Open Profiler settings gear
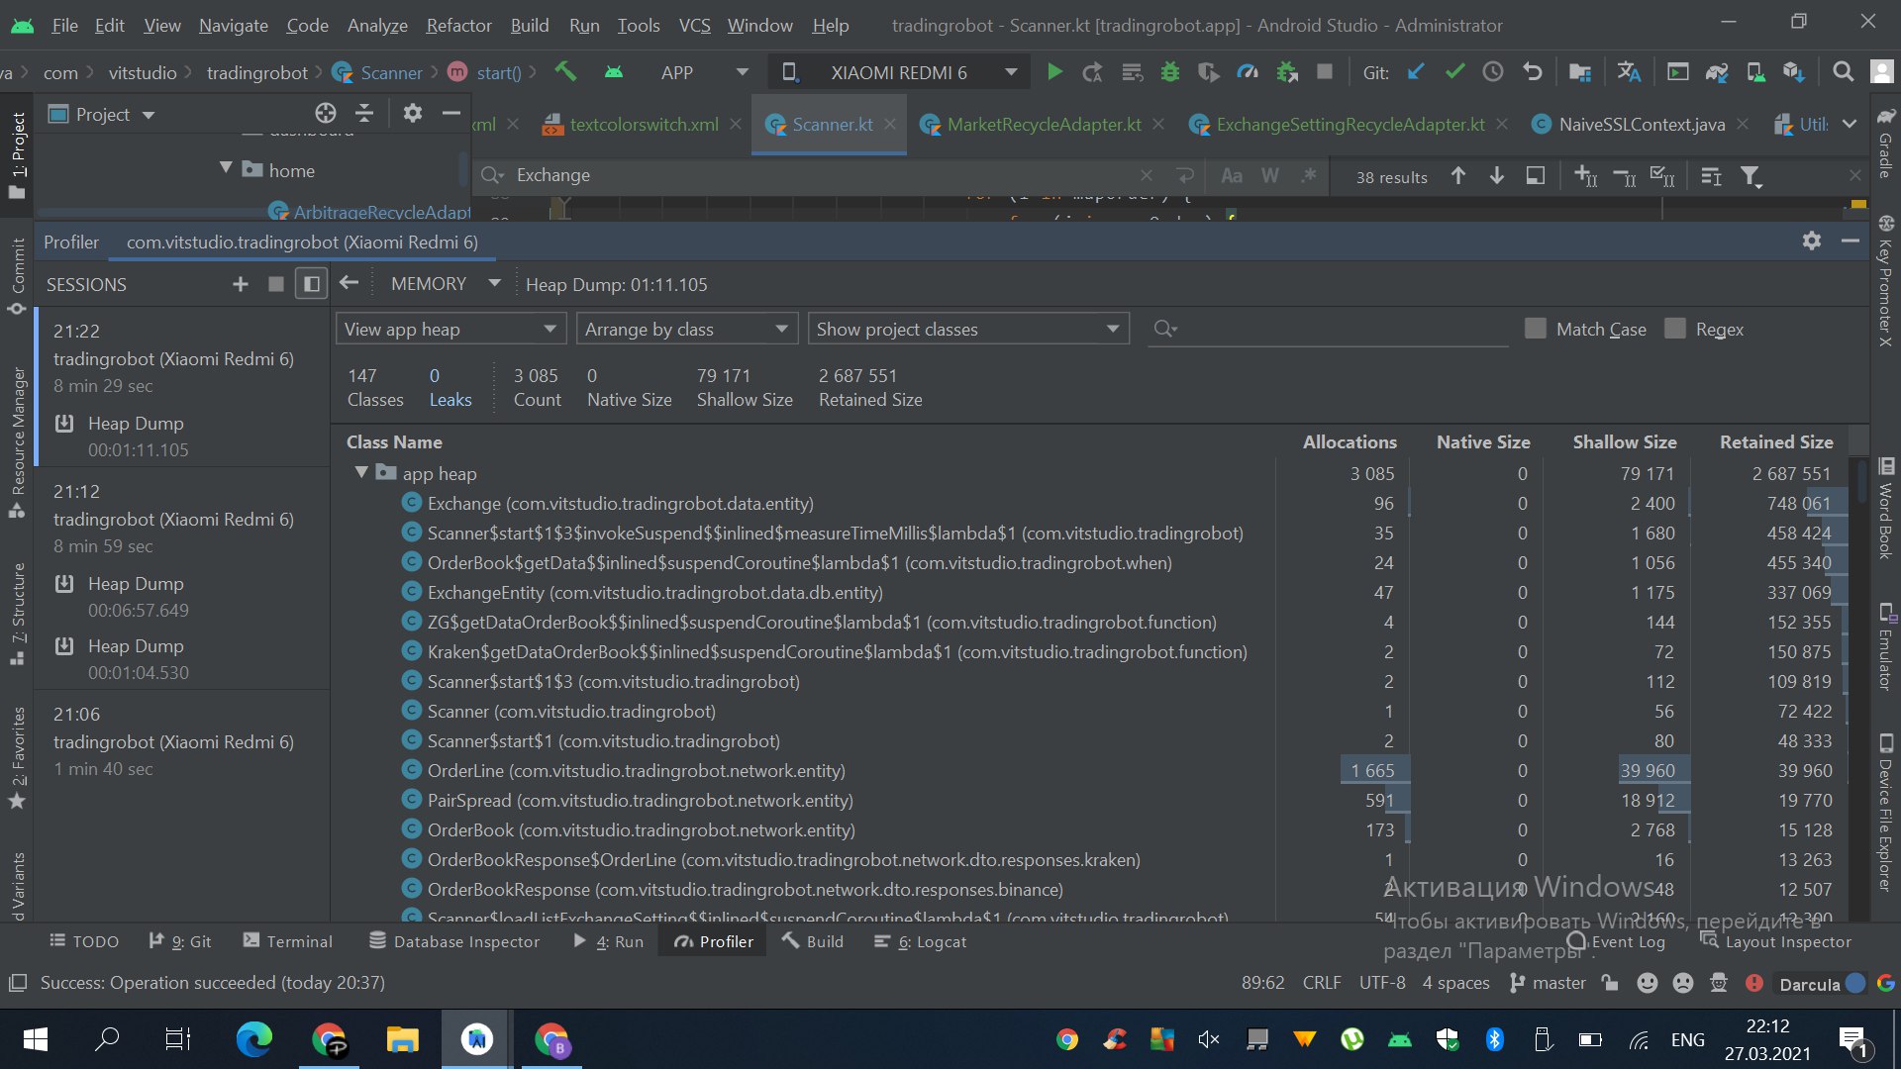This screenshot has width=1901, height=1069. coord(1812,242)
